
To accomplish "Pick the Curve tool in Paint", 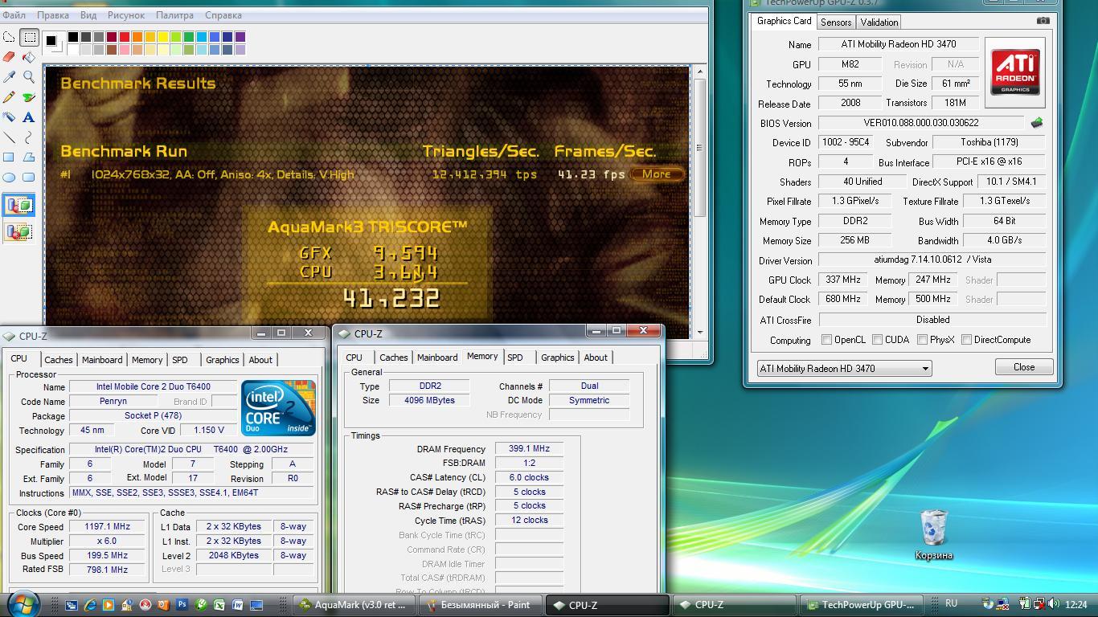I will coord(29,137).
